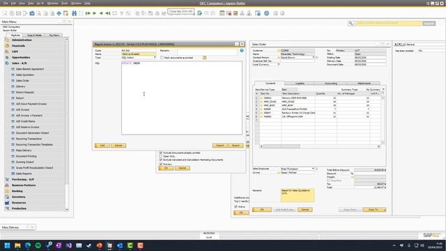Expand the Purchasing - A/P module

coord(23,179)
